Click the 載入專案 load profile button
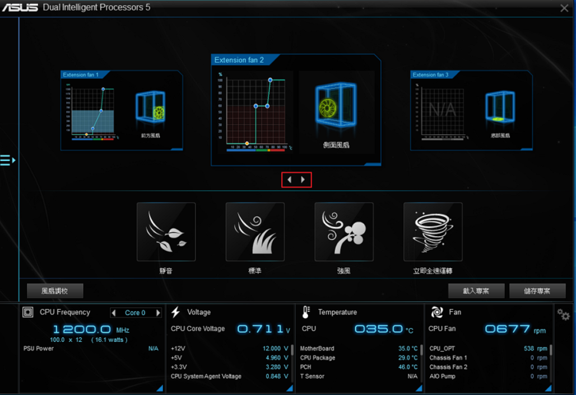The height and width of the screenshot is (395, 576). [476, 291]
